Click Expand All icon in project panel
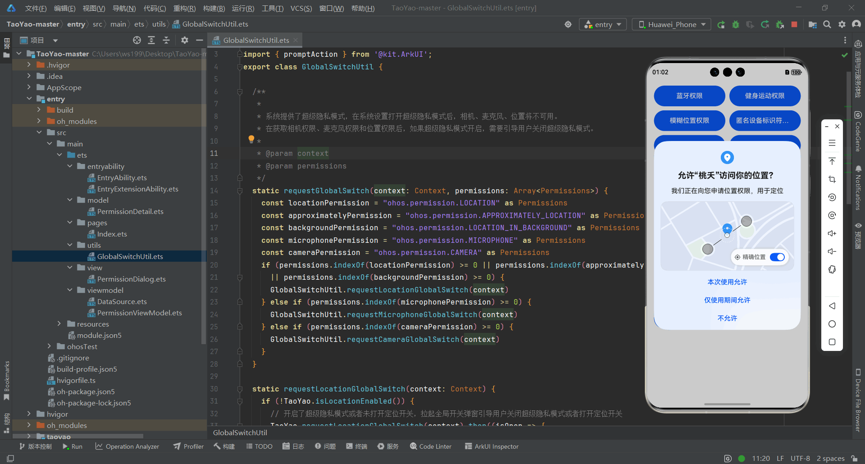 coord(151,40)
